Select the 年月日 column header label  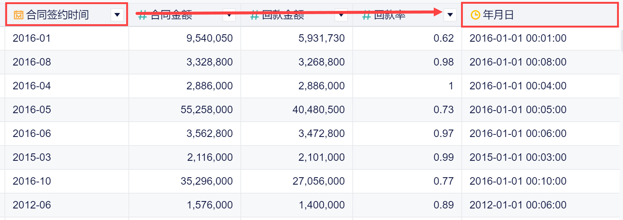(498, 15)
